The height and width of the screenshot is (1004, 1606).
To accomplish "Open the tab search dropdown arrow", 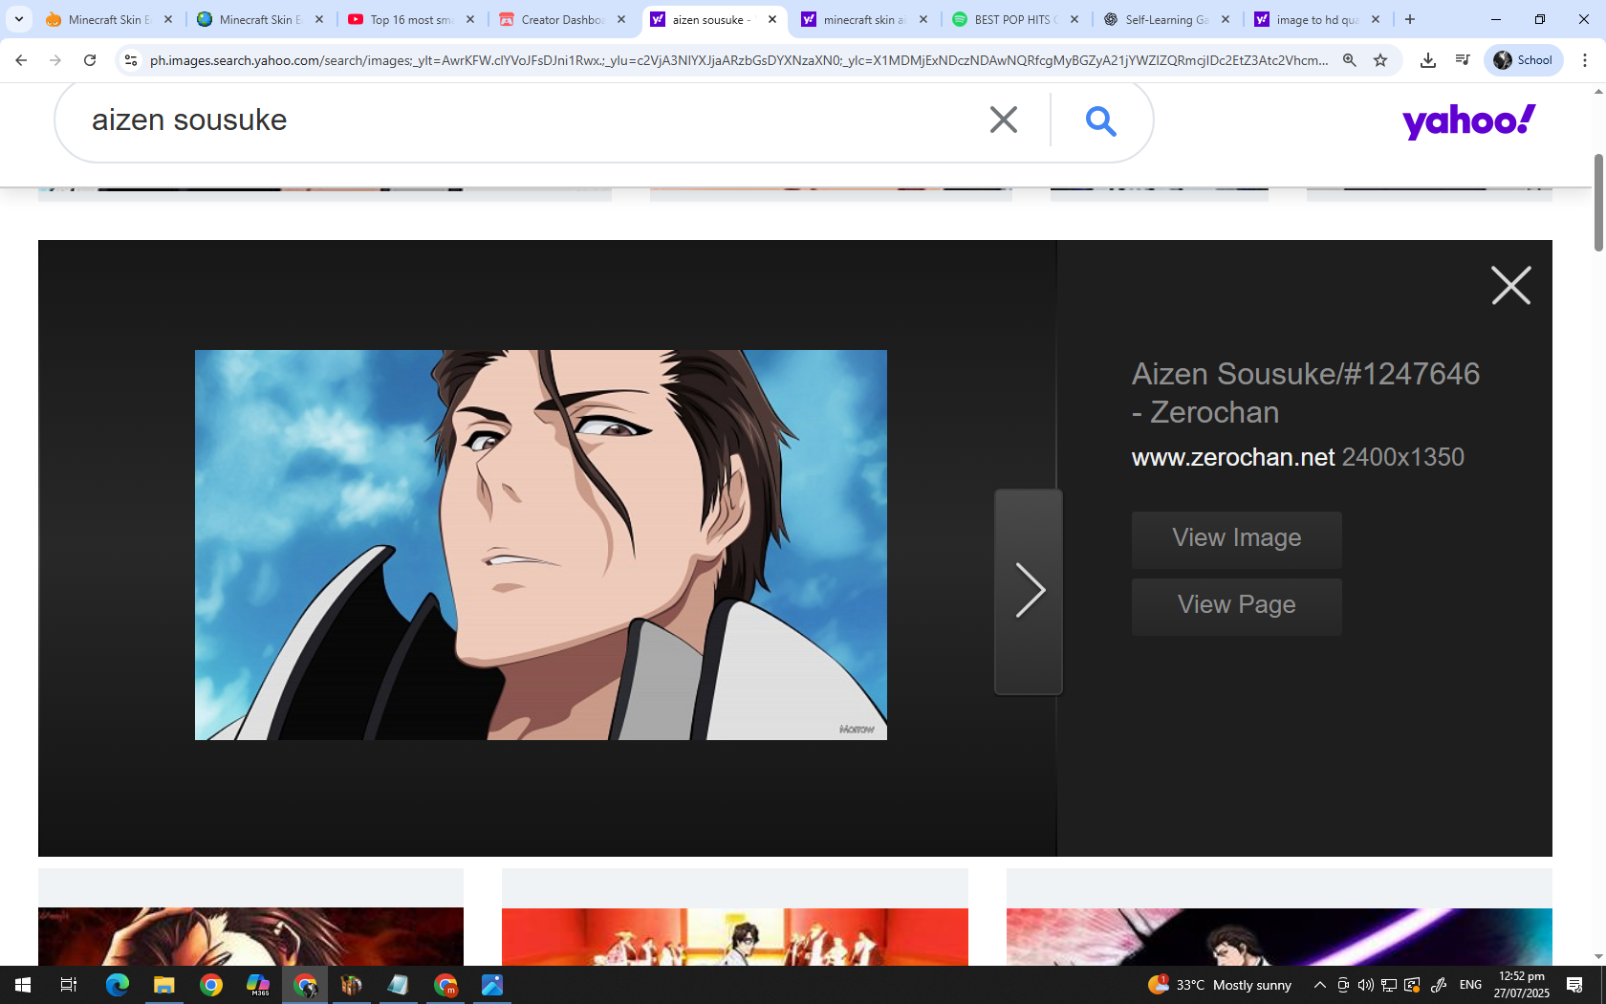I will 19,19.
